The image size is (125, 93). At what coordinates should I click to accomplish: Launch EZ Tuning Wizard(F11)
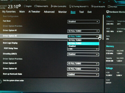pos(79,6)
